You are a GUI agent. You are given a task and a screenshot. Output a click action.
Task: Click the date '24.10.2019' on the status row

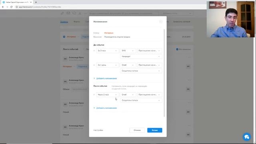pos(186,37)
